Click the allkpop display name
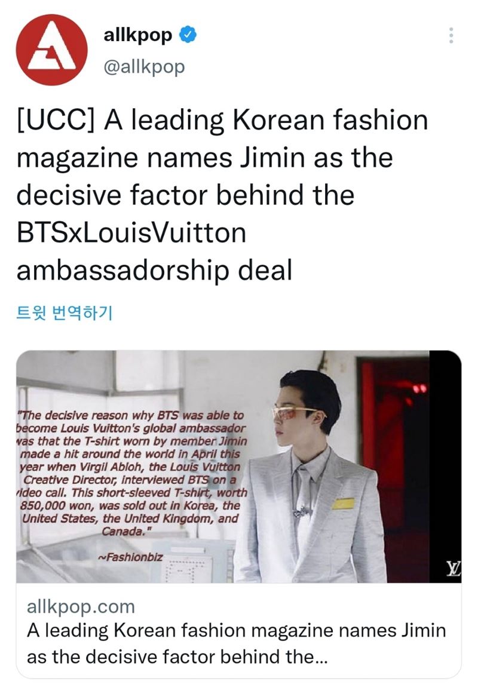478x693 pixels. click(137, 35)
